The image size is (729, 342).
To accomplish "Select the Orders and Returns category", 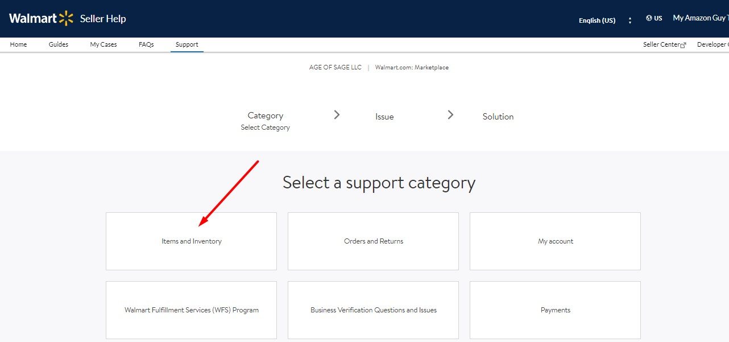I will [x=373, y=241].
